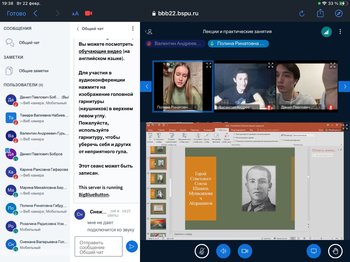
Task: Open the Safari share sheet icon
Action: pos(320,13)
